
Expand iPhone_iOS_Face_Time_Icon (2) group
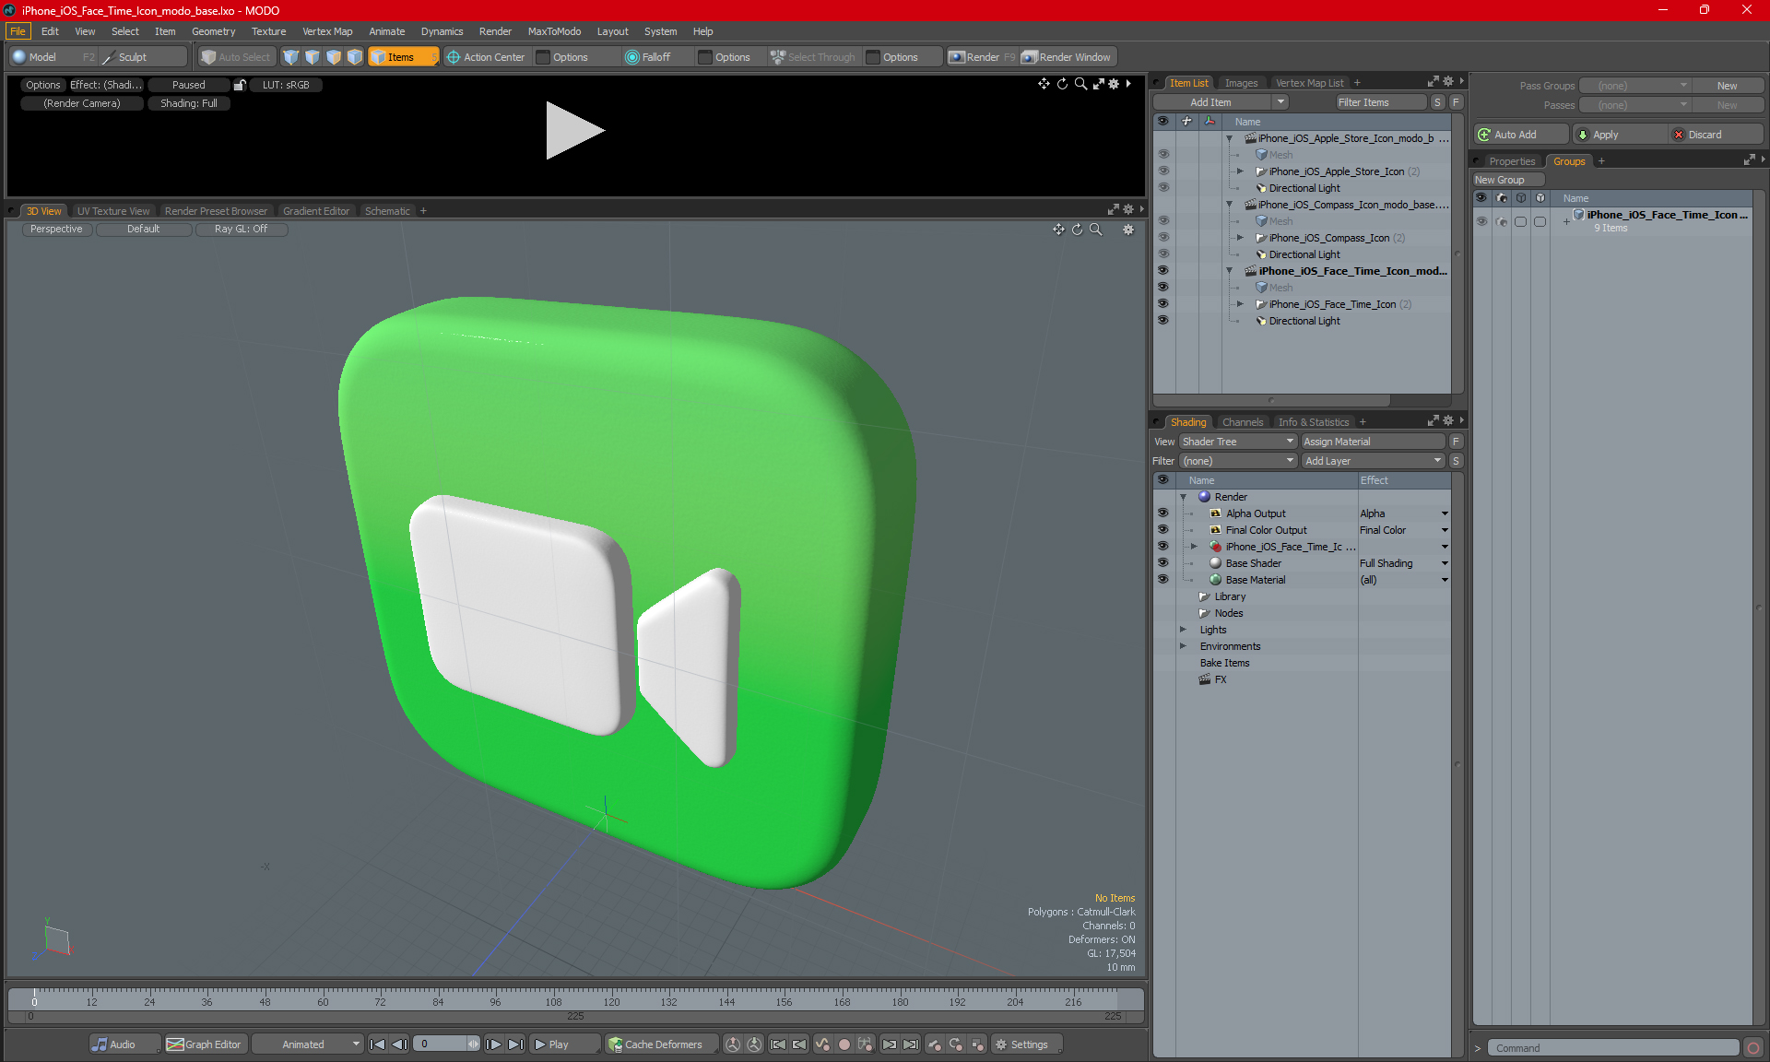pyautogui.click(x=1240, y=304)
